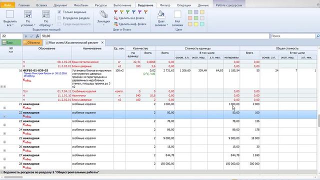Pick the lavender fill color swatch
The width and height of the screenshot is (320, 180).
pos(196,12)
